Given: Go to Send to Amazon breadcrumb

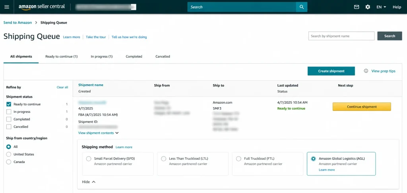Looking at the screenshot, I should point(17,23).
